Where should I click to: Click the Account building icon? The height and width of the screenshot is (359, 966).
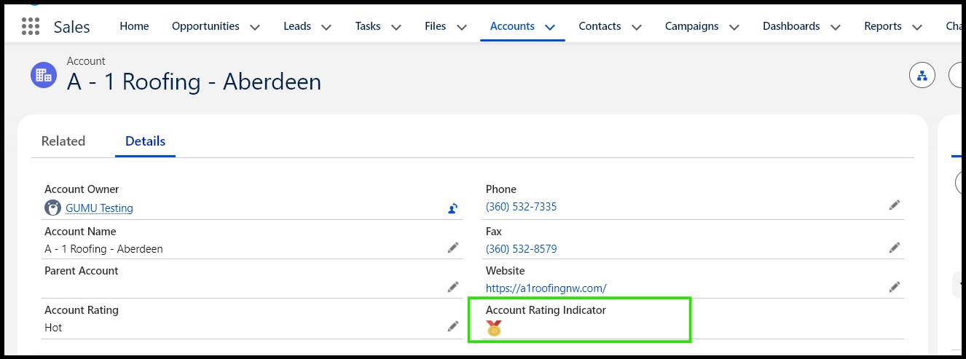[43, 74]
